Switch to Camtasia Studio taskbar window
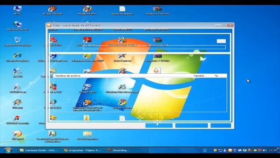This screenshot has width=280, height=158. (x=38, y=150)
